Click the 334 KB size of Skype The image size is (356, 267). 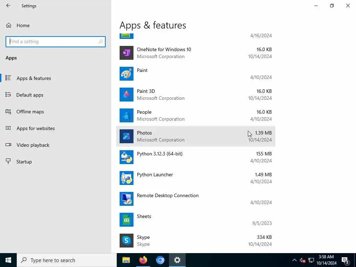point(264,237)
